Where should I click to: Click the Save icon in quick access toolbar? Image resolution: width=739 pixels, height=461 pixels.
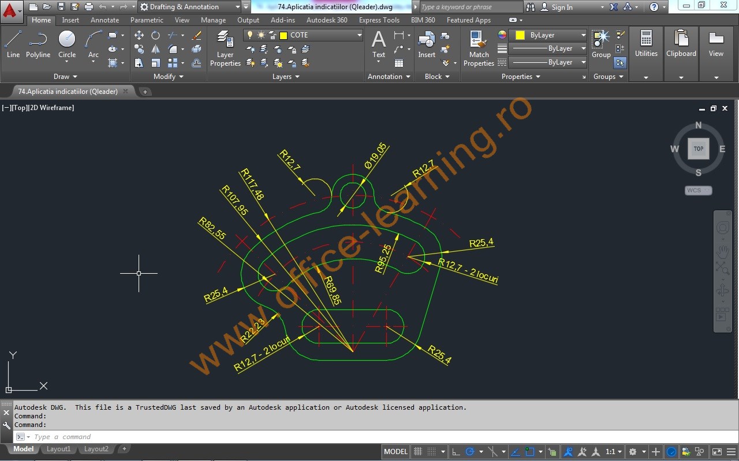click(x=61, y=7)
